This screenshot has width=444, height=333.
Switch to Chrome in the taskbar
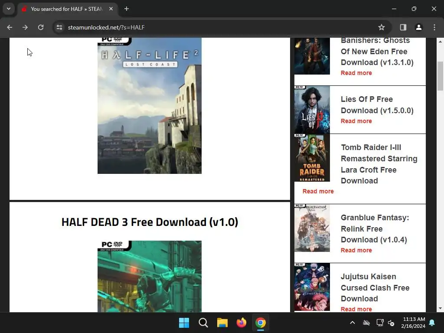click(261, 323)
